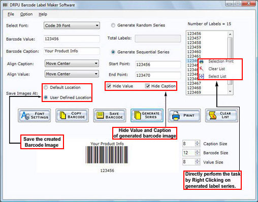Click the Clear List button

point(221,116)
